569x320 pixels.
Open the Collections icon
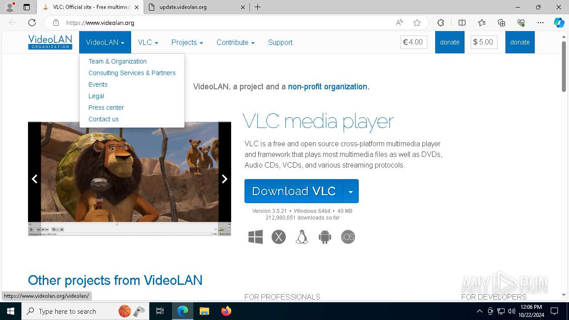(501, 23)
